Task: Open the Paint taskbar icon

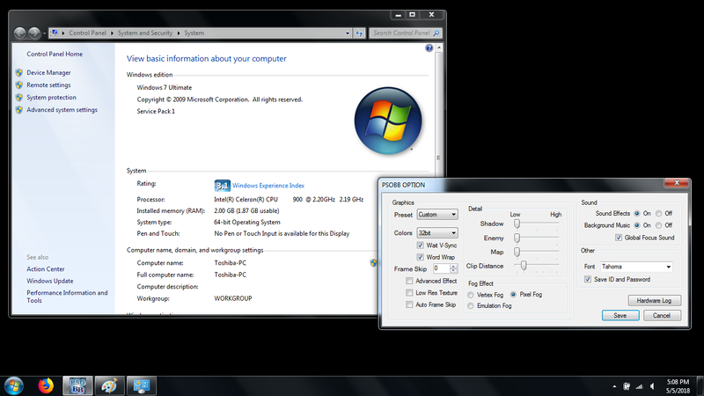Action: 109,385
